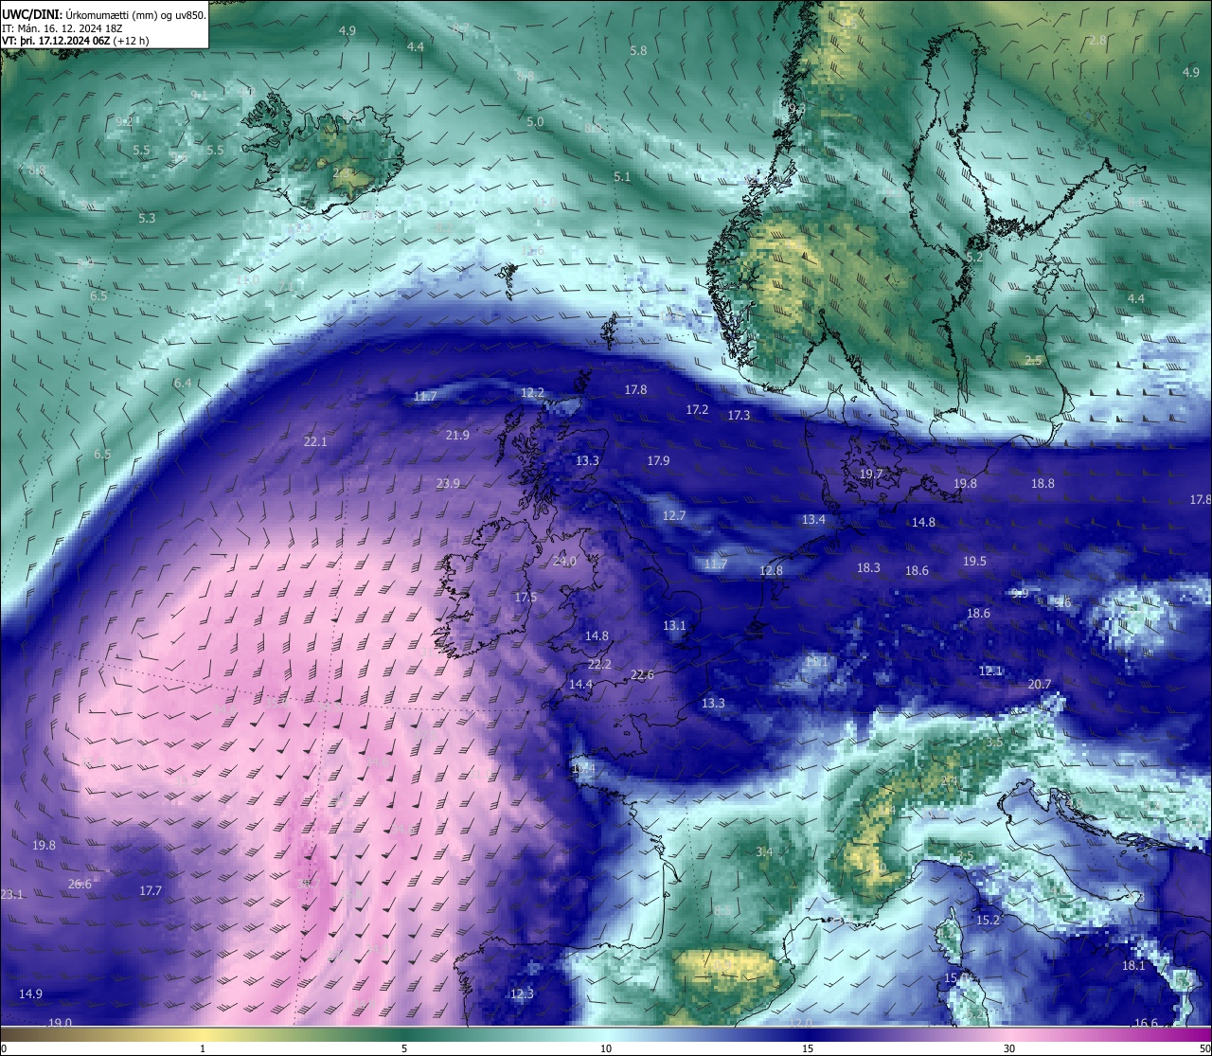Viewport: 1212px width, 1056px height.
Task: Click the 18.8 value label on the map
Action: coord(1043,484)
